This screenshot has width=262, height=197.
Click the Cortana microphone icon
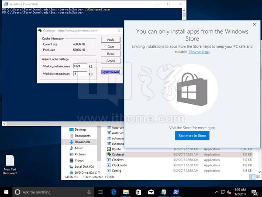(89, 192)
